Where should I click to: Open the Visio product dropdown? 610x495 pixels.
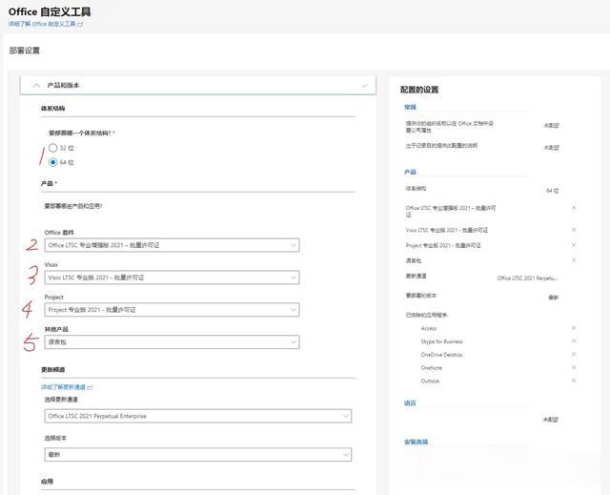172,278
